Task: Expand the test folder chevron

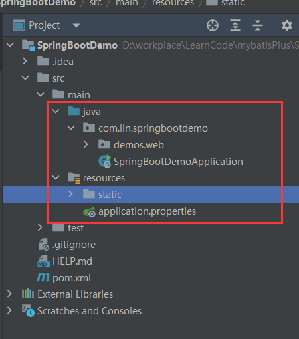Action: (40, 227)
